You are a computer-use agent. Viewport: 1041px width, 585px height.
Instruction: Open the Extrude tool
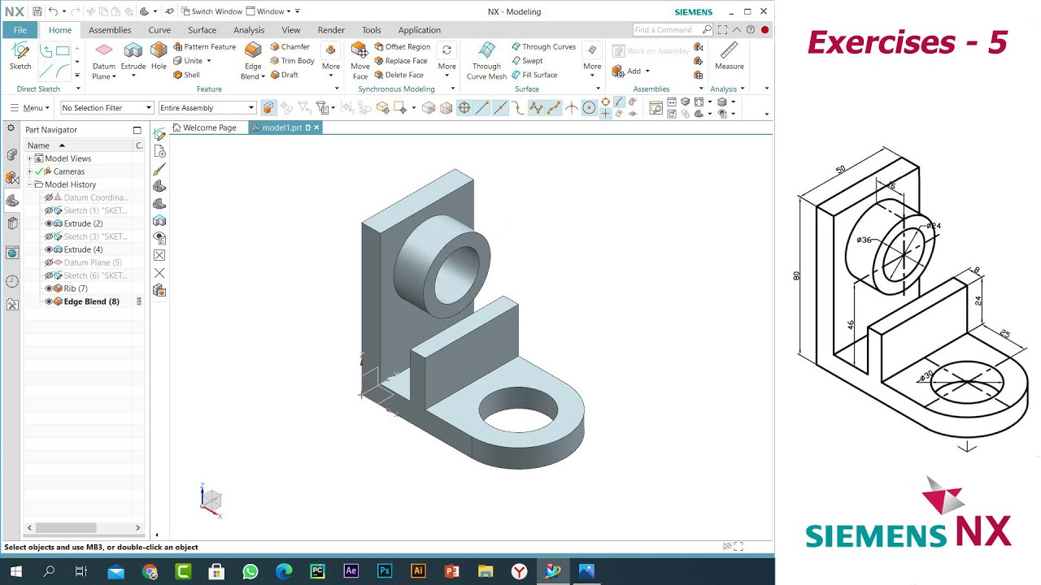point(133,56)
